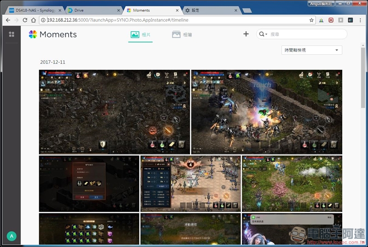Switch to the 相片 photos tab
Screen dimensions: 368x247
point(140,35)
